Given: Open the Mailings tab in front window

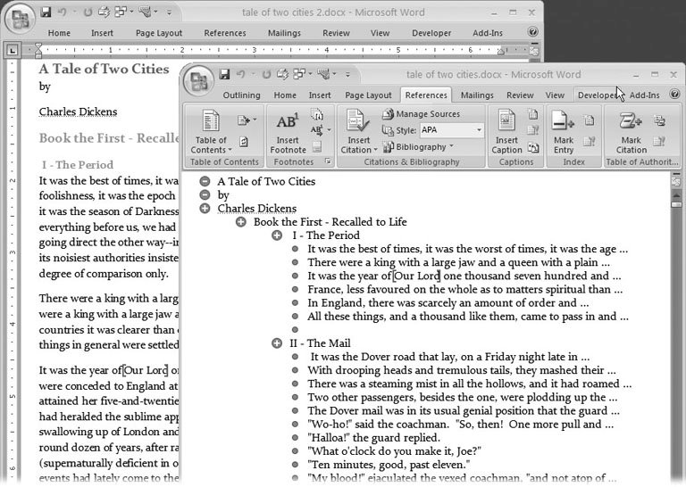Looking at the screenshot, I should click(477, 95).
